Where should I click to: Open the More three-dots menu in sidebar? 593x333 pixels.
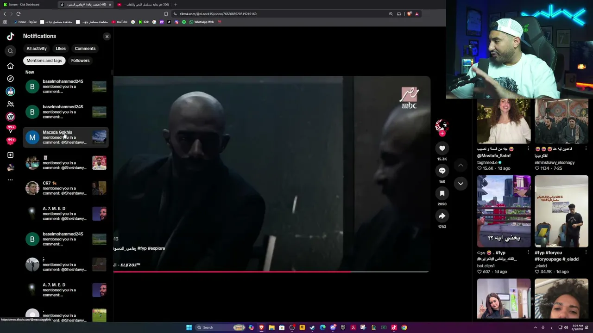pos(10,179)
